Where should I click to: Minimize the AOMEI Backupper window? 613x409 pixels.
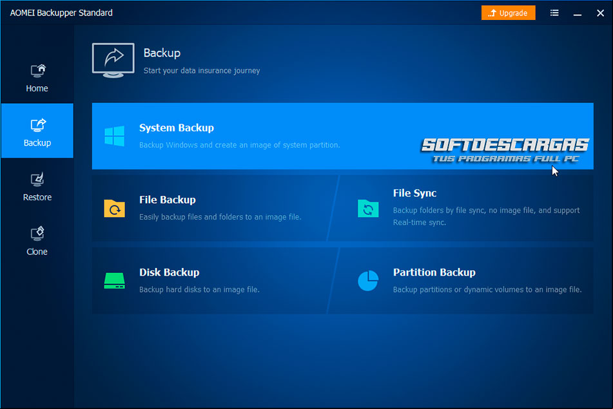click(x=578, y=14)
